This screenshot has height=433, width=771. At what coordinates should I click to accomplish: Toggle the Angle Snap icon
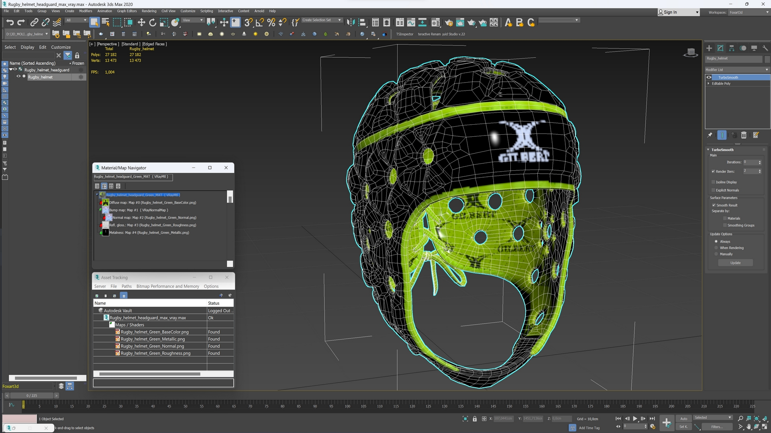[260, 22]
